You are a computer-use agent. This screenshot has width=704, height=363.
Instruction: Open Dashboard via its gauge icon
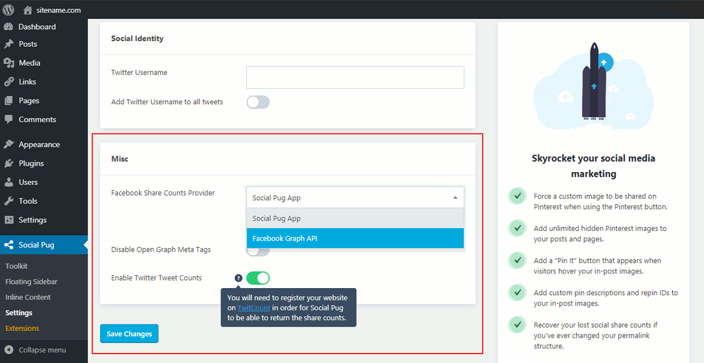point(8,27)
